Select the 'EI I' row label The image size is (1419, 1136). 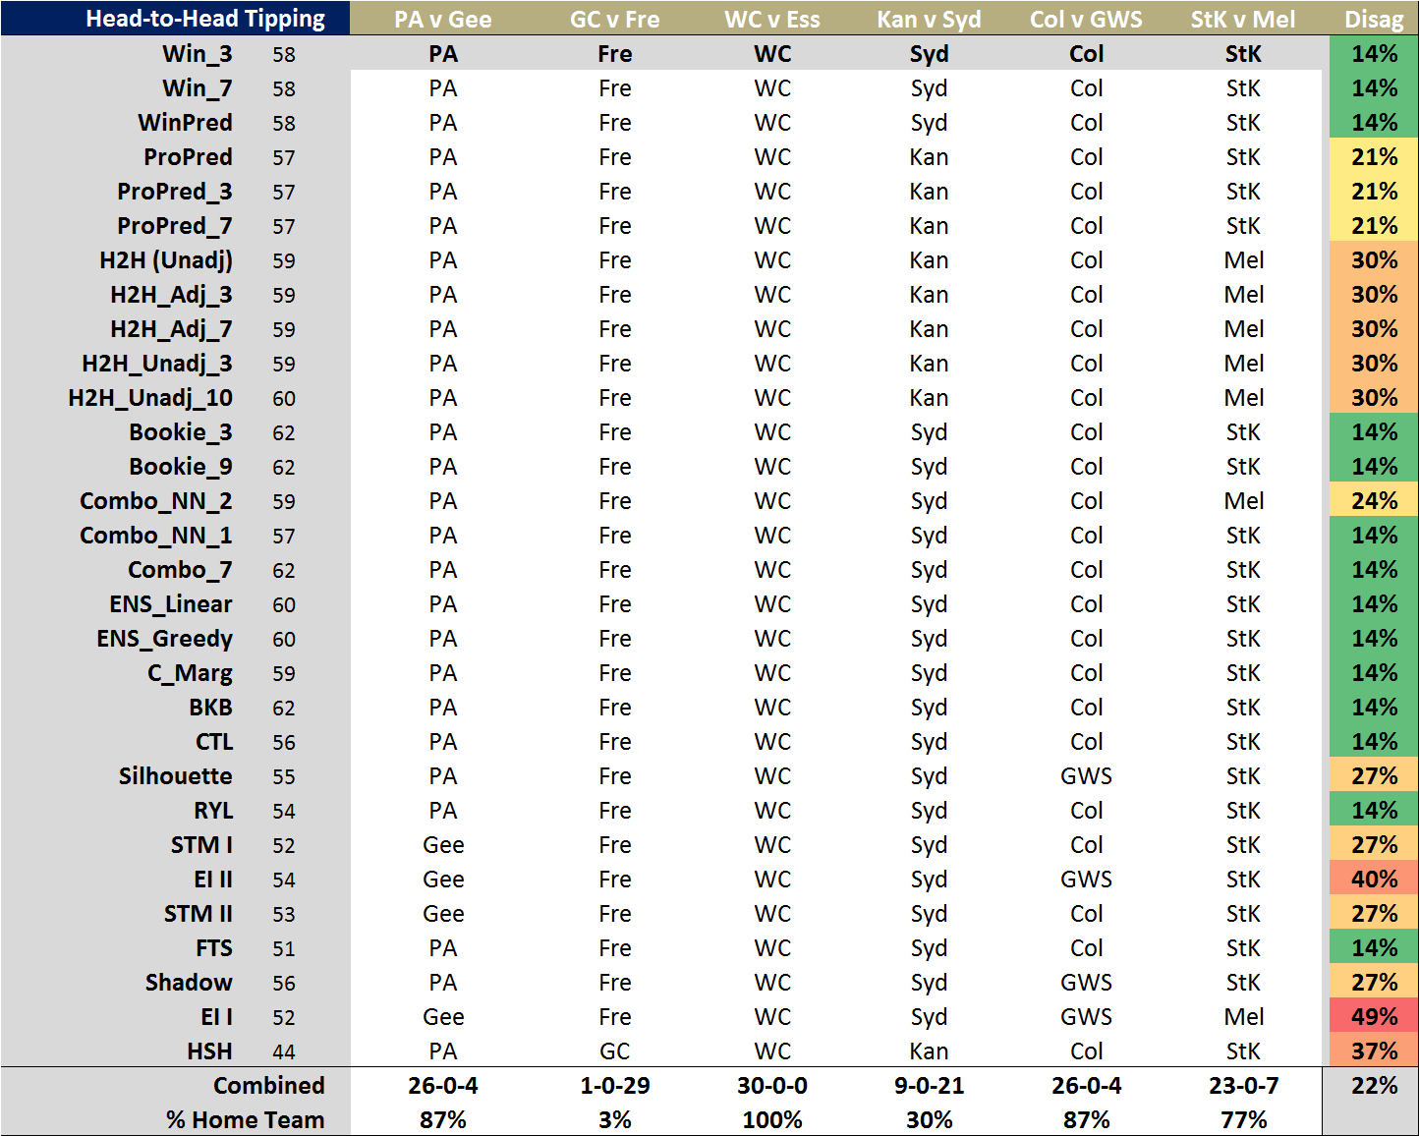[217, 1017]
